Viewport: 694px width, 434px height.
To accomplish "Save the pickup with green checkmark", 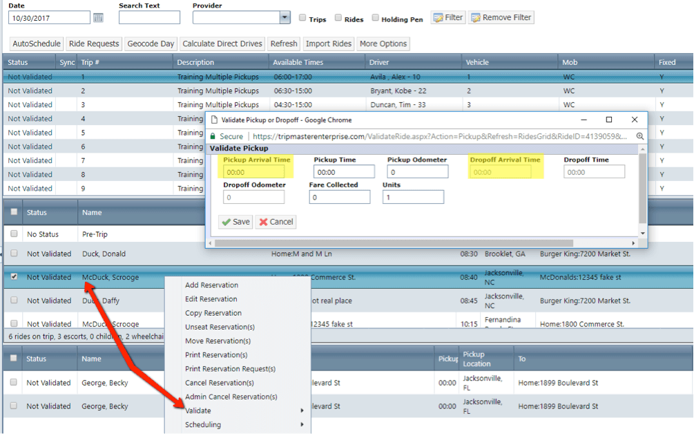I will point(235,222).
